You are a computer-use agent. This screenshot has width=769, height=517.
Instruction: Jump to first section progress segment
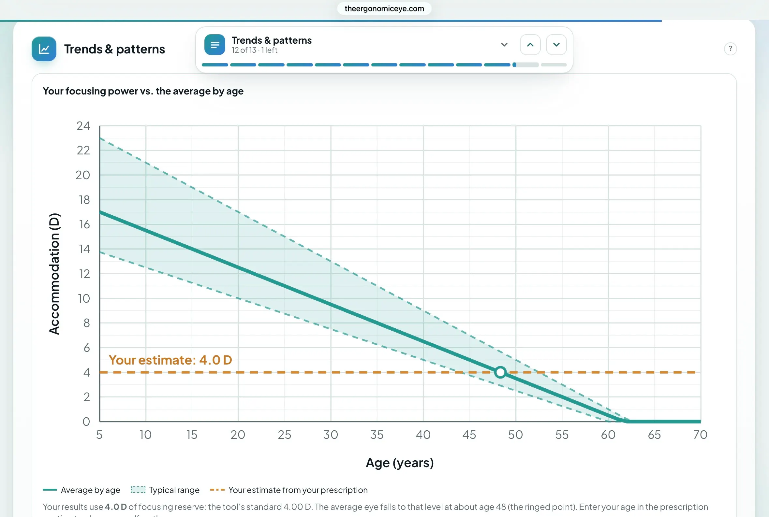tap(215, 65)
